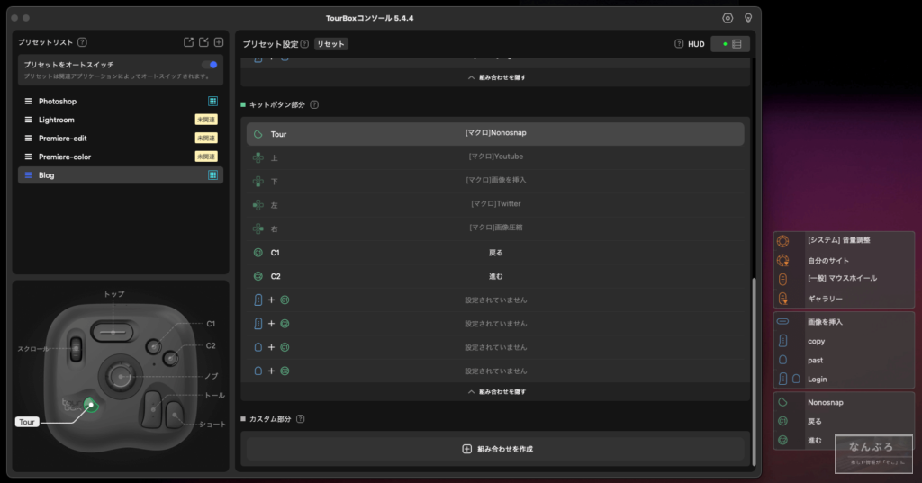Image resolution: width=922 pixels, height=483 pixels.
Task: Click the help icon next to HUD
Action: pyautogui.click(x=679, y=44)
